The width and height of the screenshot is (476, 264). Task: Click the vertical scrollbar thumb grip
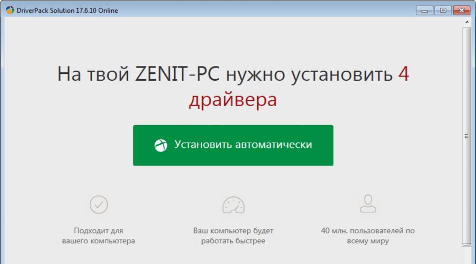[x=466, y=136]
